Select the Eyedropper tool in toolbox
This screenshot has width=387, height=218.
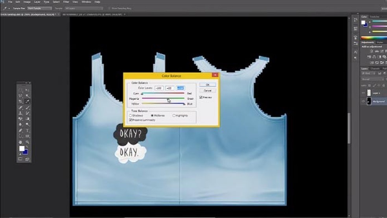pyautogui.click(x=27, y=102)
